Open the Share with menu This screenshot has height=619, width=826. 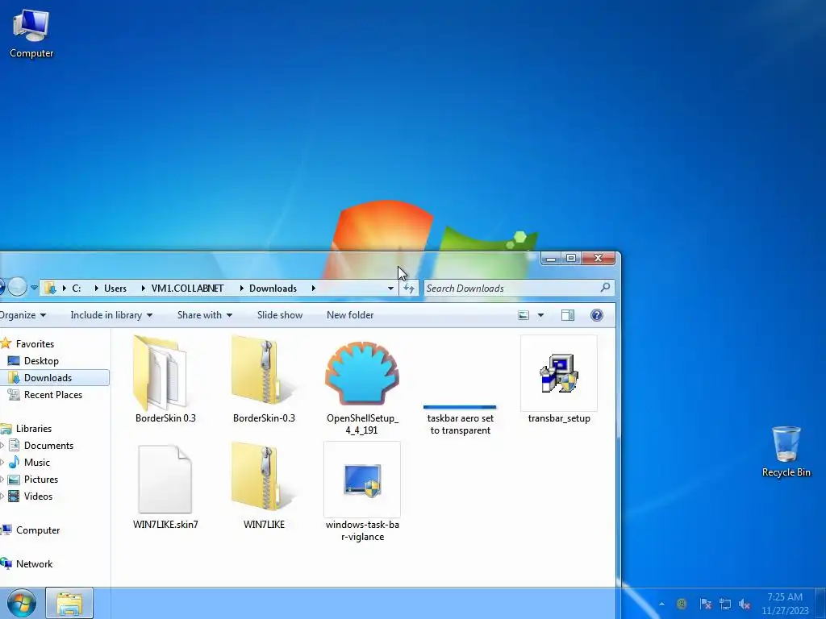204,315
